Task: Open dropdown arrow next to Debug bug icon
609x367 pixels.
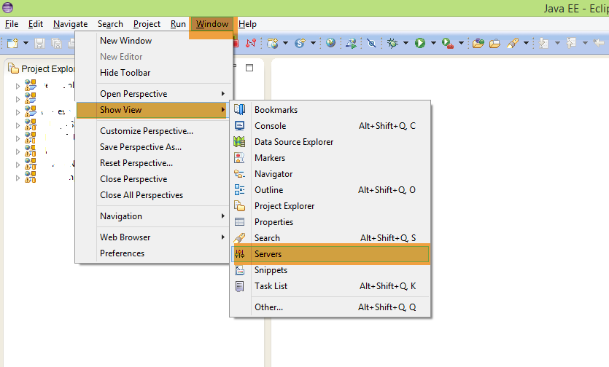Action: coord(406,43)
